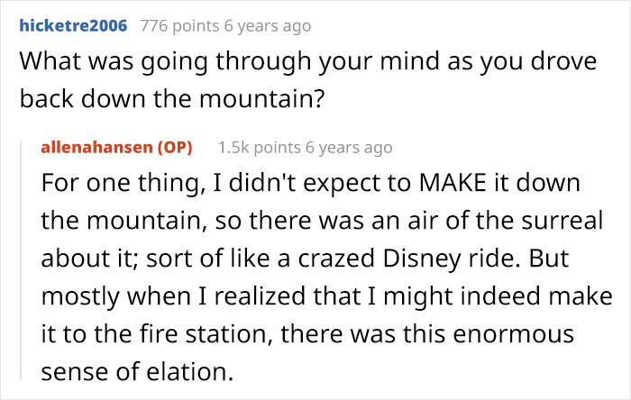Open hicketre2006's user profile
Image resolution: width=631 pixels, height=400 pixels.
[74, 25]
